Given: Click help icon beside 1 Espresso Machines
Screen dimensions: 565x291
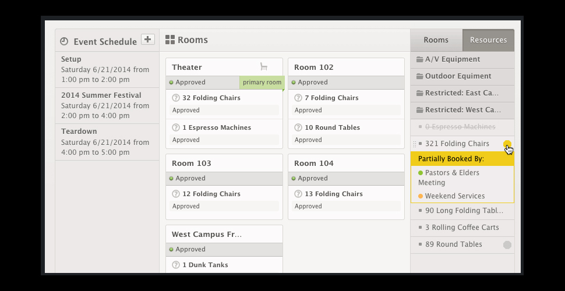Looking at the screenshot, I should click(175, 127).
